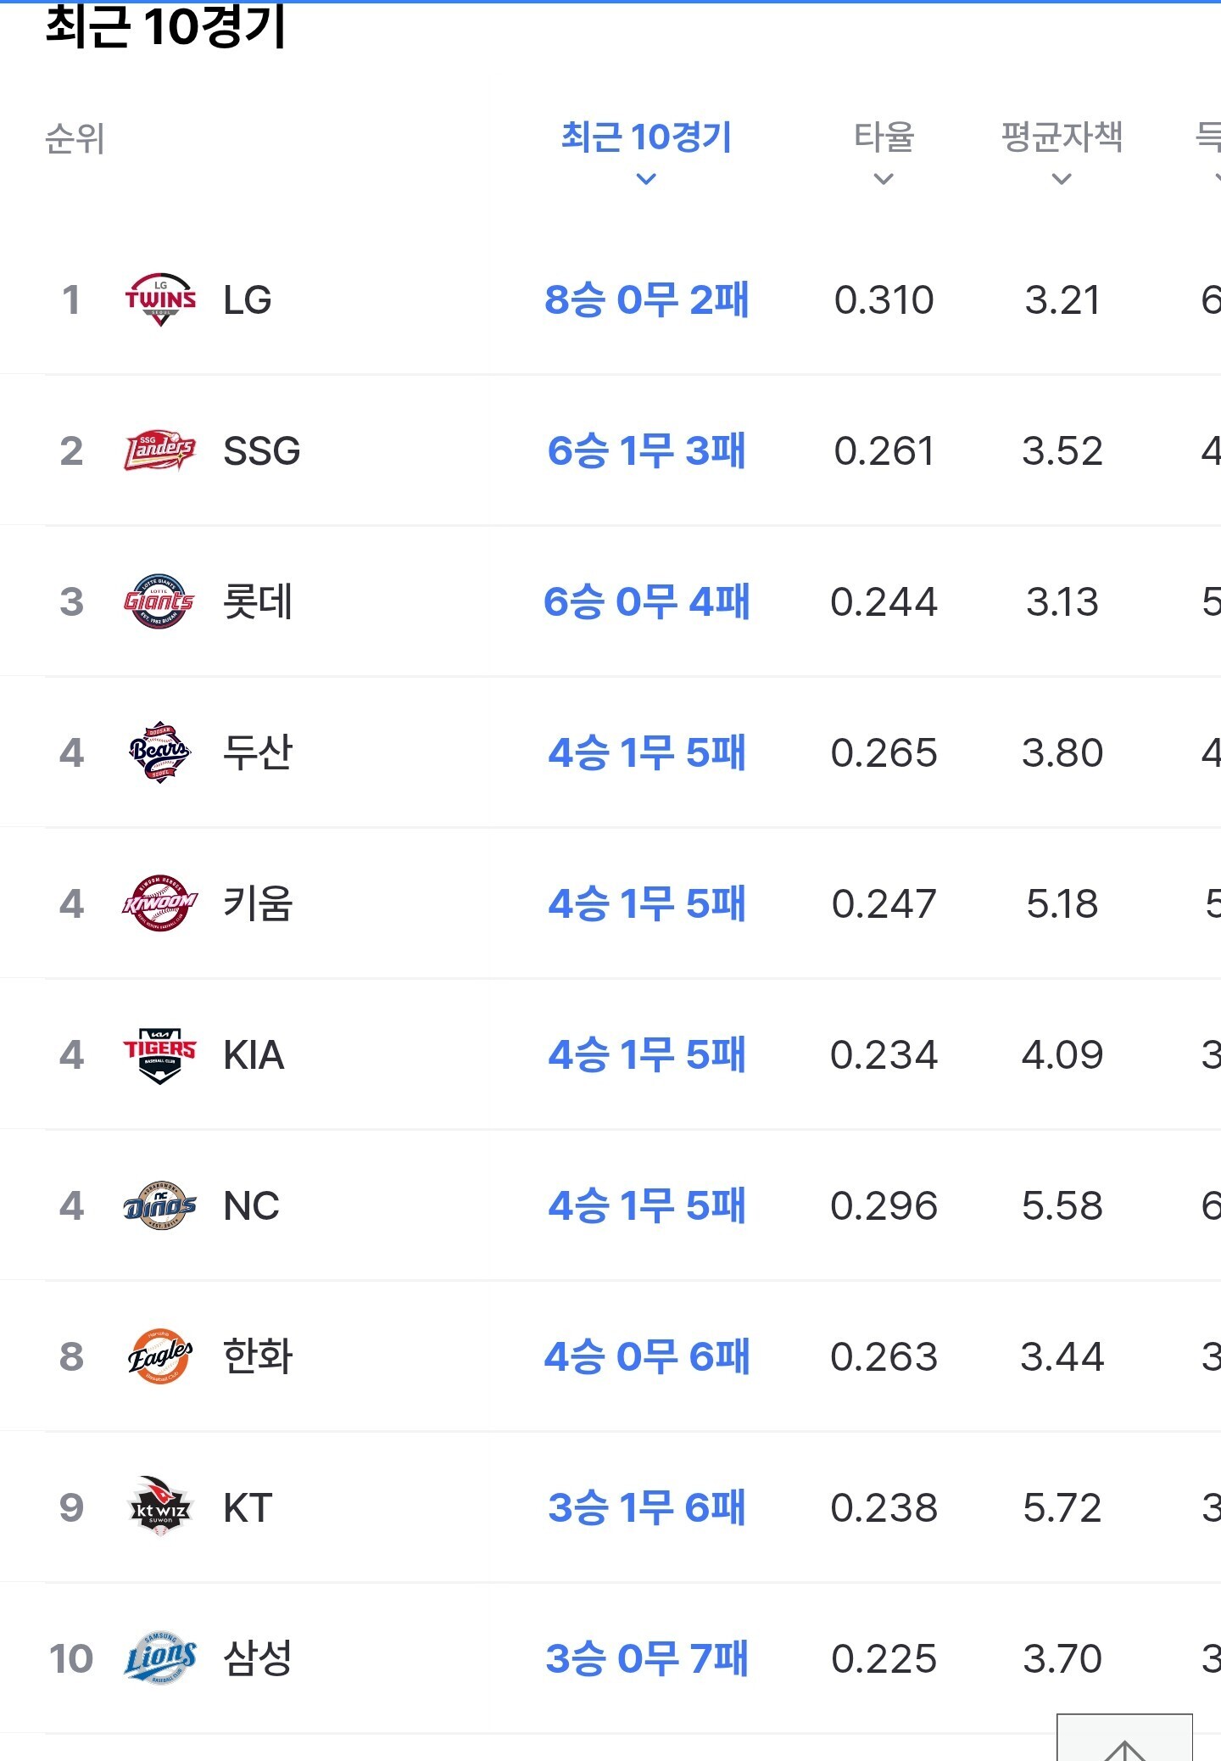The width and height of the screenshot is (1221, 1761).
Task: Select the NC Dinos logo
Action: [x=160, y=1205]
